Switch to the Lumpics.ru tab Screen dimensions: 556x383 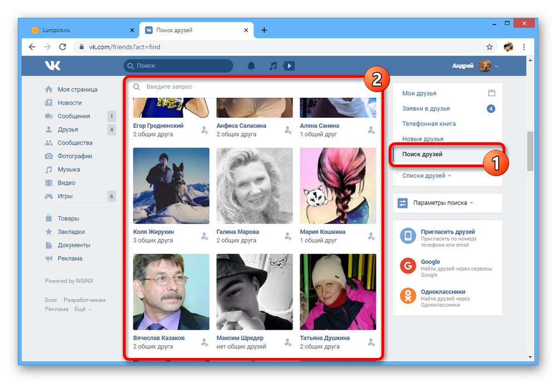pos(82,30)
